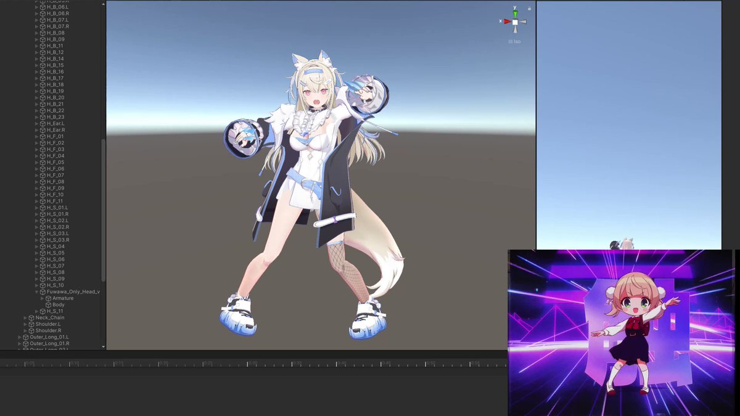Viewport: 740px width, 416px height.
Task: Toggle the scene gizmo rotation lock icon
Action: pyautogui.click(x=528, y=8)
